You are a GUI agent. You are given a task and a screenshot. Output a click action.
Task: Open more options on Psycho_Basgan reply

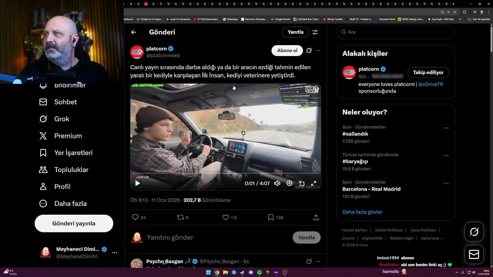[318, 261]
